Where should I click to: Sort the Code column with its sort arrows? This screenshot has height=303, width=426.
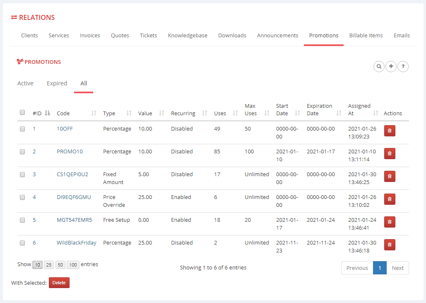[94, 113]
